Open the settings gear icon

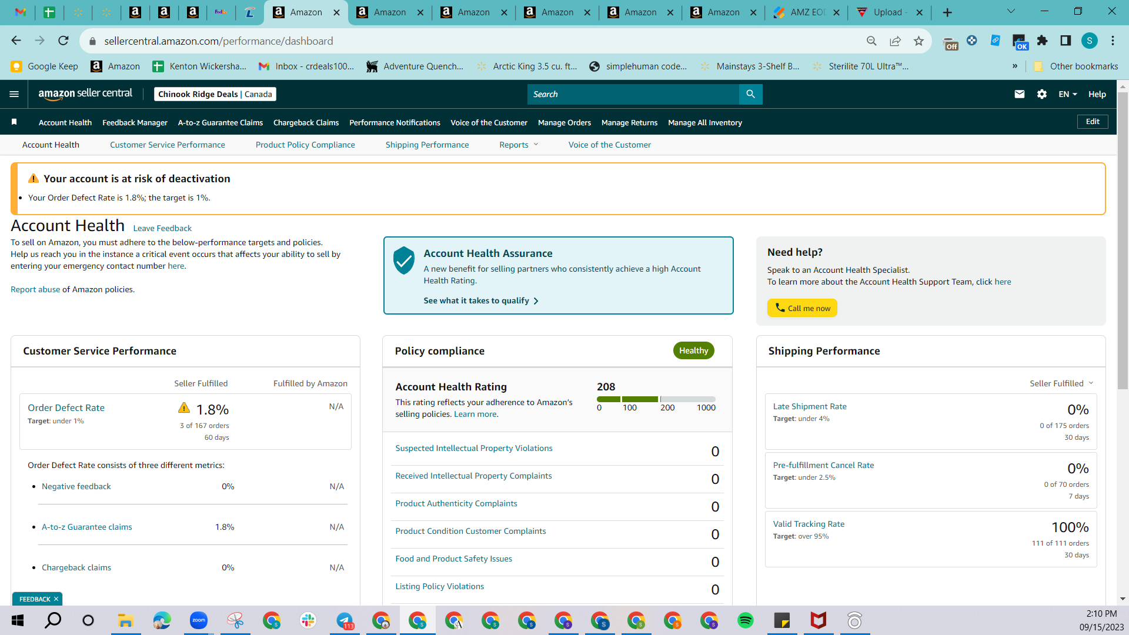(1042, 94)
